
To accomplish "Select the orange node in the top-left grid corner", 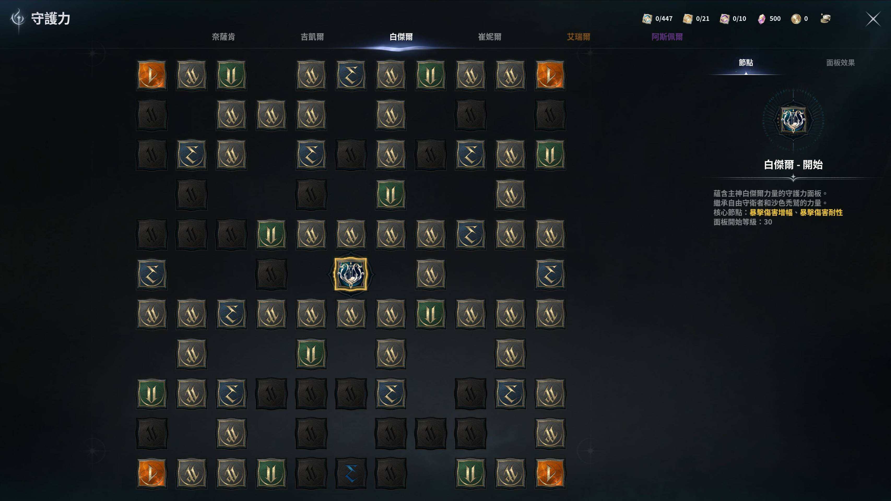I will (x=151, y=75).
